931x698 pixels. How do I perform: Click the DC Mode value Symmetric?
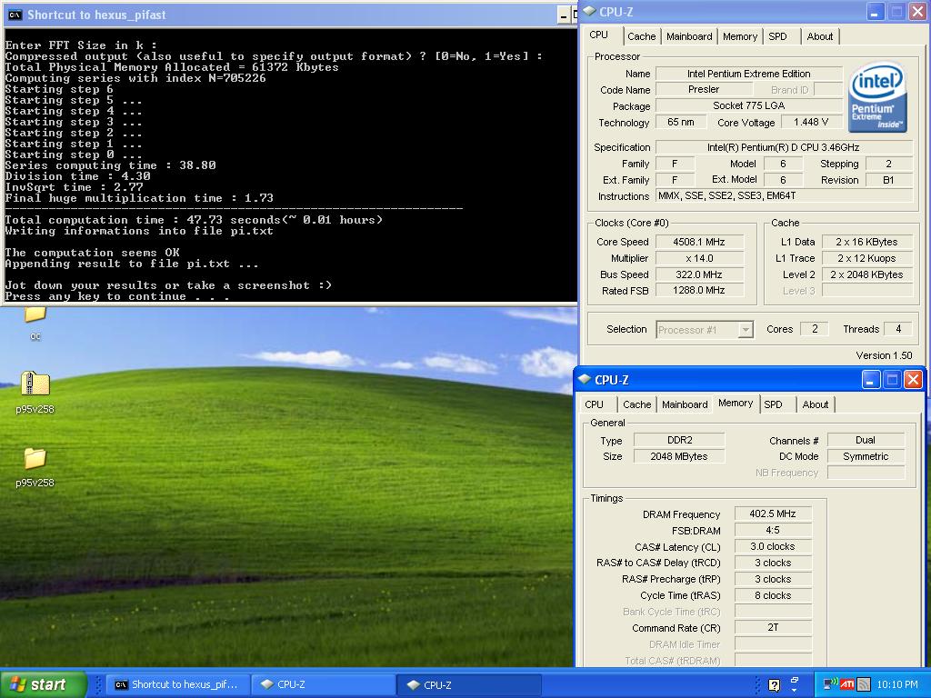point(866,456)
